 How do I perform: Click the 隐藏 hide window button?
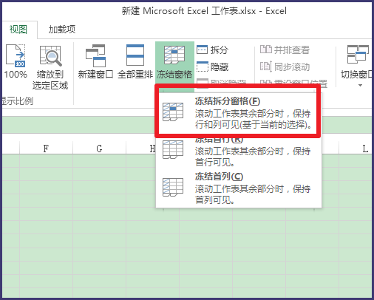tap(213, 67)
